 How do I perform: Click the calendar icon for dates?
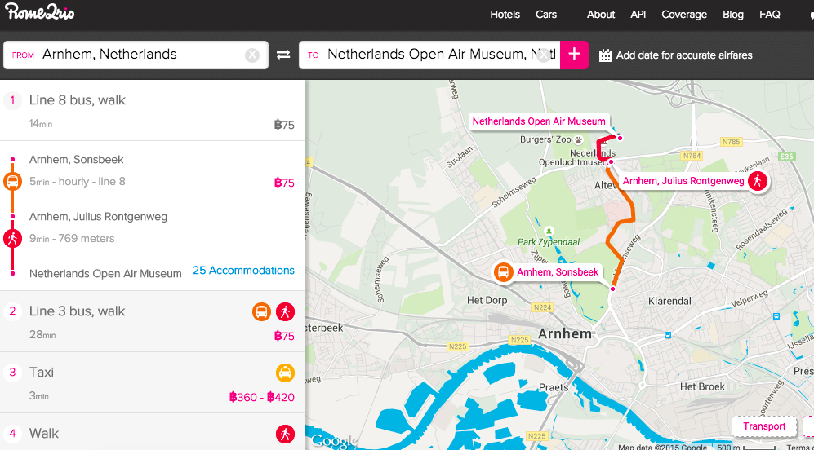(605, 55)
